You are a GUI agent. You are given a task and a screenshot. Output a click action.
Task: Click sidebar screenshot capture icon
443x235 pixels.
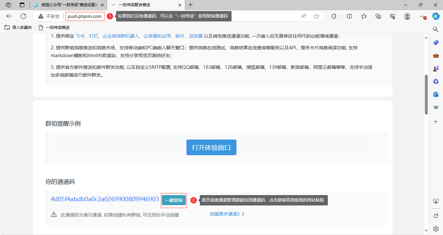(436, 201)
